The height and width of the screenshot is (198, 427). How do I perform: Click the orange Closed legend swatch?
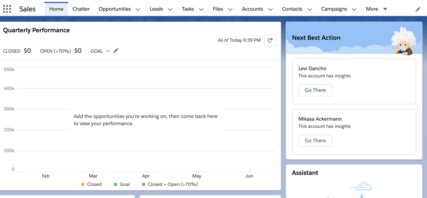coord(82,184)
